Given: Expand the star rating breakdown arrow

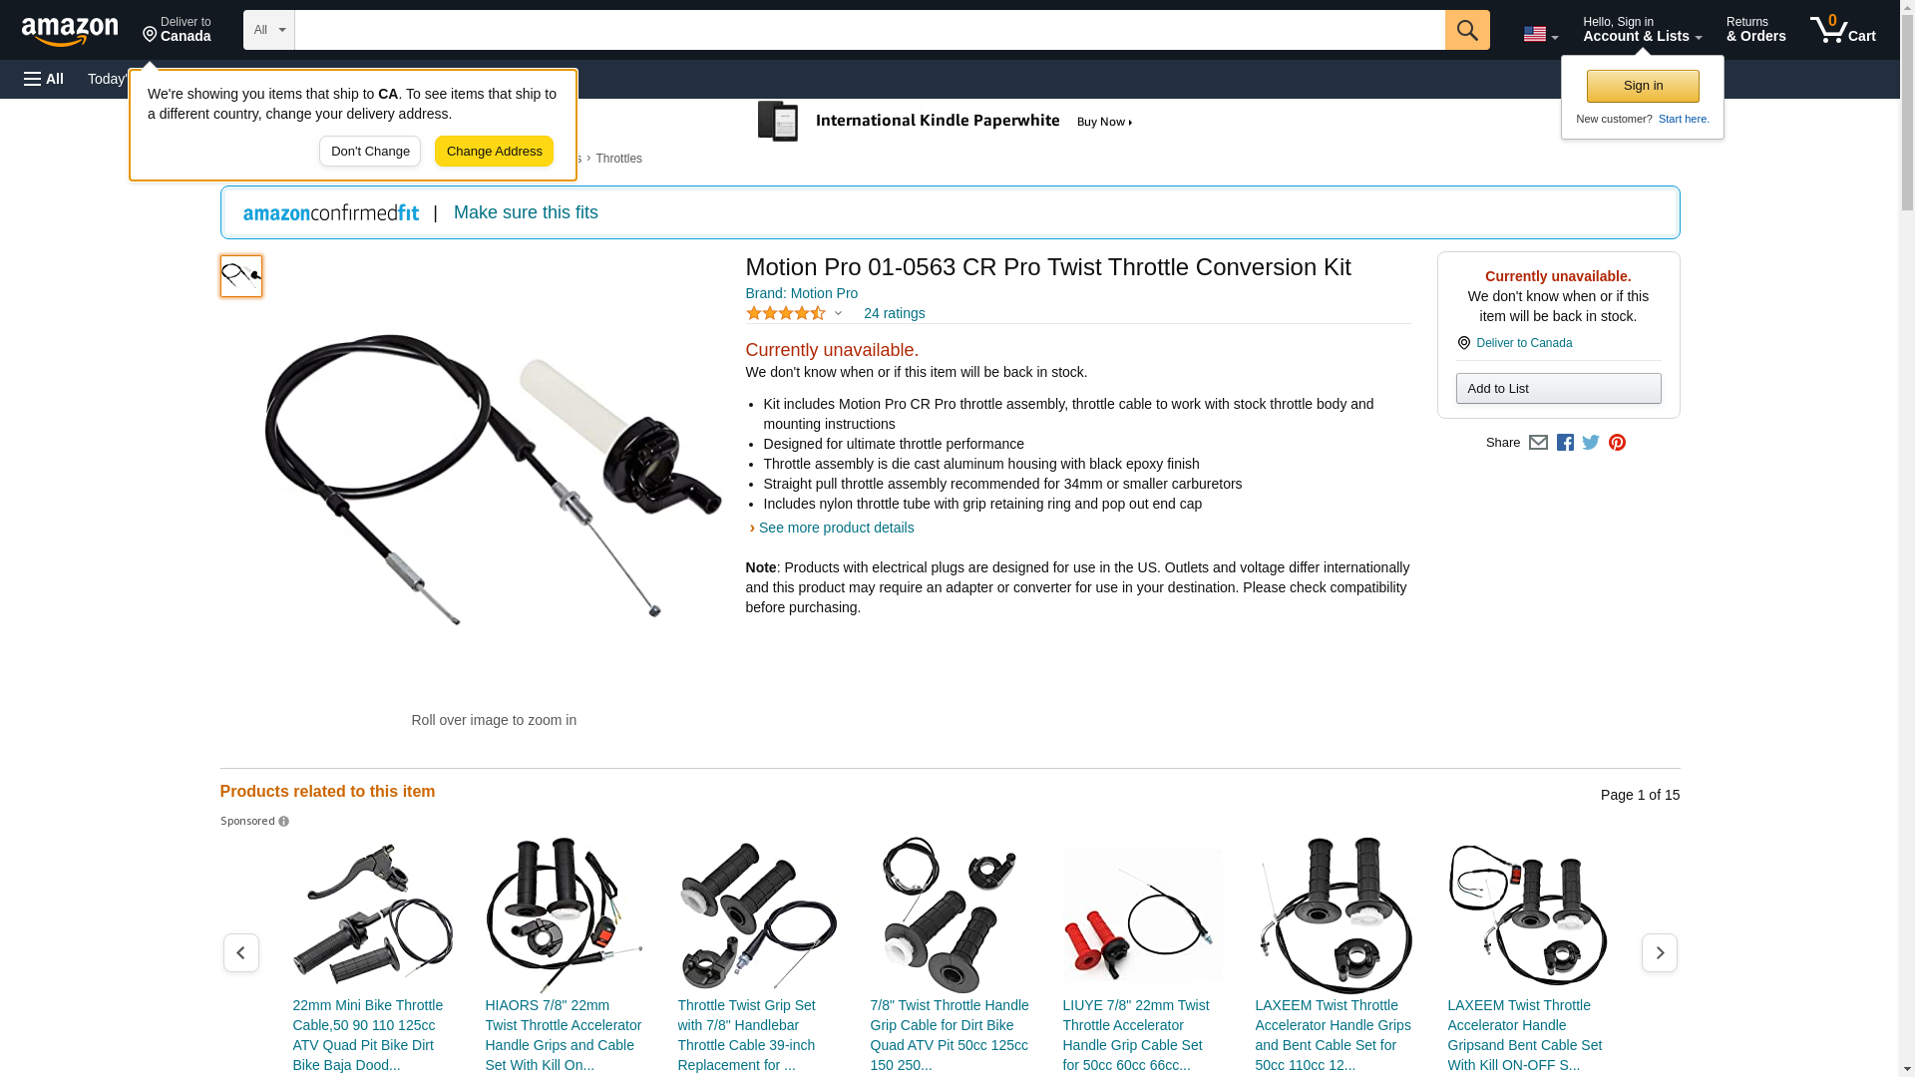Looking at the screenshot, I should 838,314.
